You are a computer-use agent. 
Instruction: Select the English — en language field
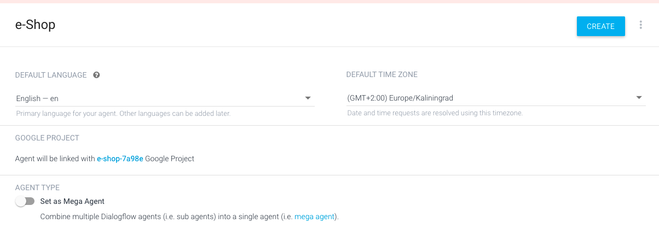(165, 98)
